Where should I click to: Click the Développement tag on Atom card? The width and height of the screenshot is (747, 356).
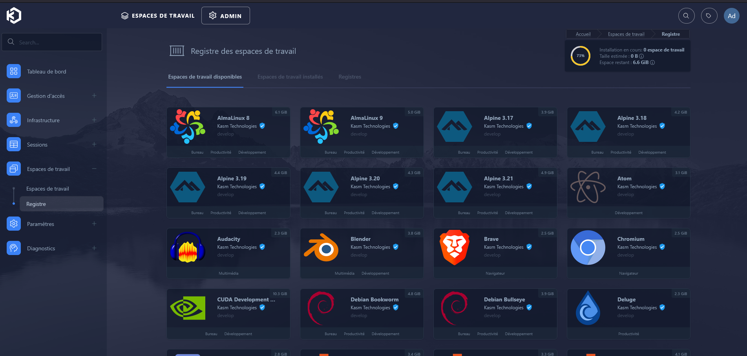coord(628,213)
